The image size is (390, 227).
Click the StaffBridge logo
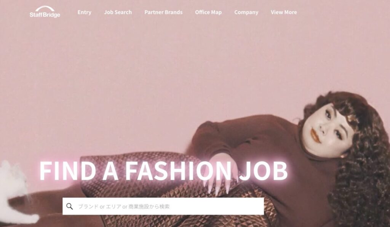point(45,12)
